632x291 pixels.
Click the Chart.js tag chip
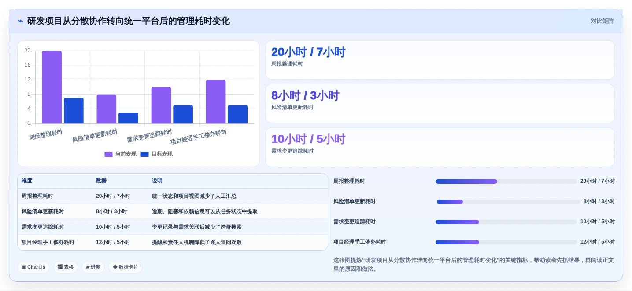point(33,267)
